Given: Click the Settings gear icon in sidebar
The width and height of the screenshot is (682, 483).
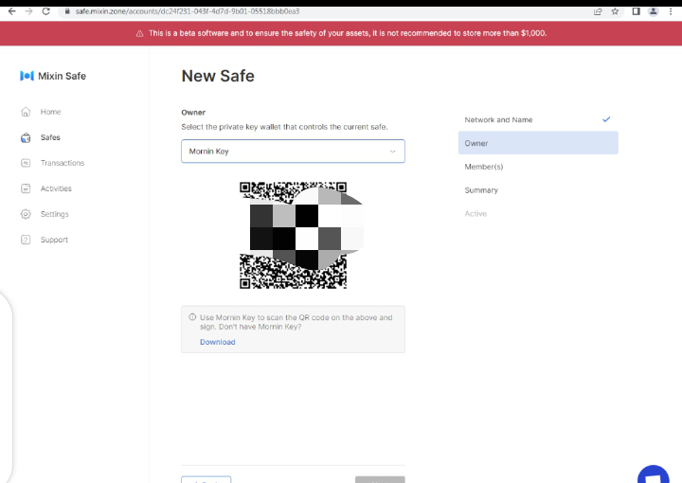Looking at the screenshot, I should pos(26,214).
